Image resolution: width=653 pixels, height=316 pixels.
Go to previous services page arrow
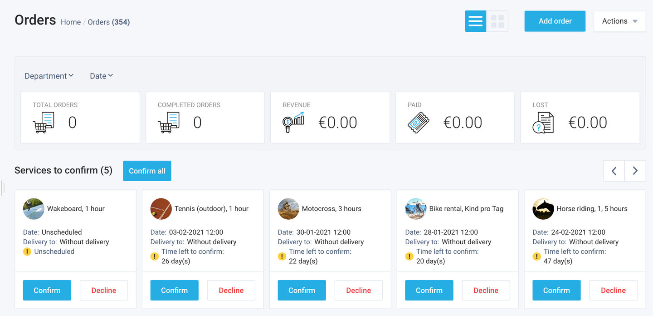coord(614,171)
